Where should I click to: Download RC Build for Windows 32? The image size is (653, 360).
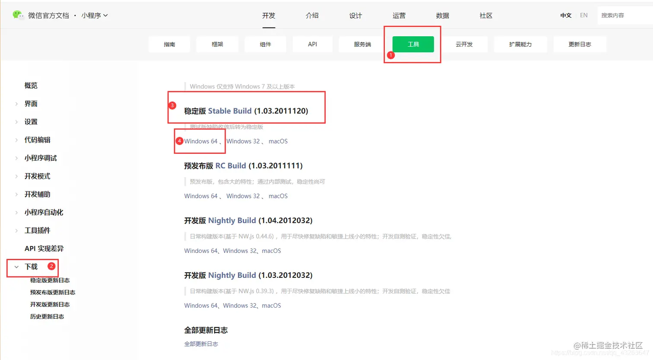point(243,196)
